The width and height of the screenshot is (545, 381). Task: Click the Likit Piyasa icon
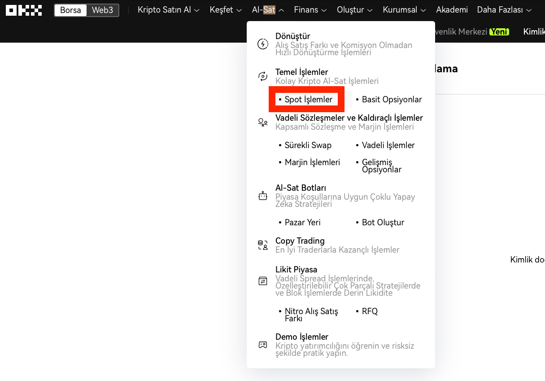coord(263,281)
